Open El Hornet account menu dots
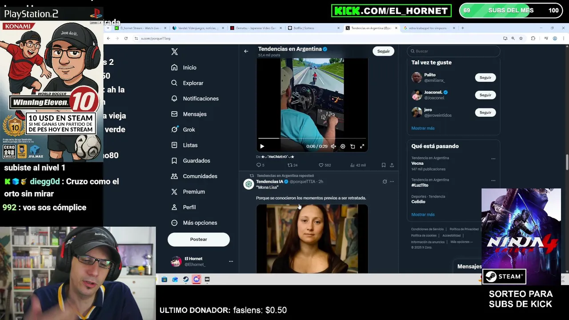Image resolution: width=569 pixels, height=320 pixels. click(x=231, y=261)
